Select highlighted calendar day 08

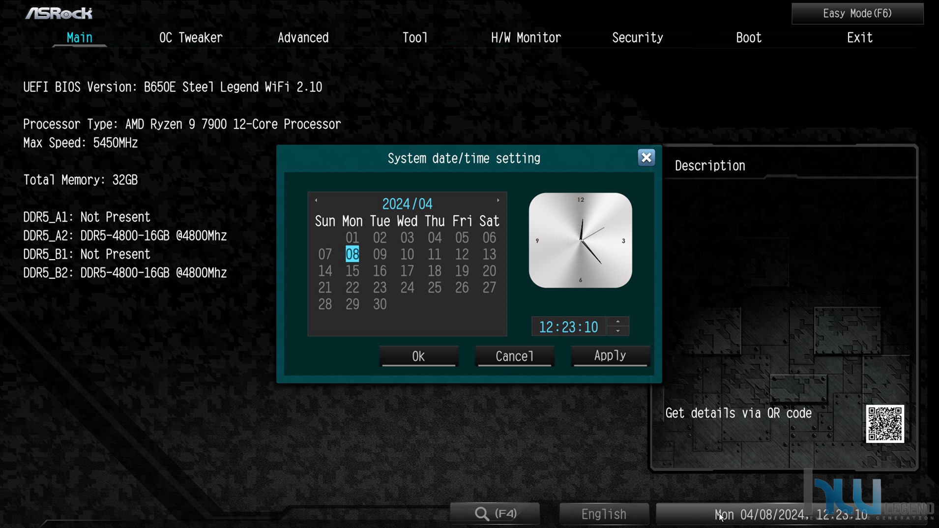[352, 255]
